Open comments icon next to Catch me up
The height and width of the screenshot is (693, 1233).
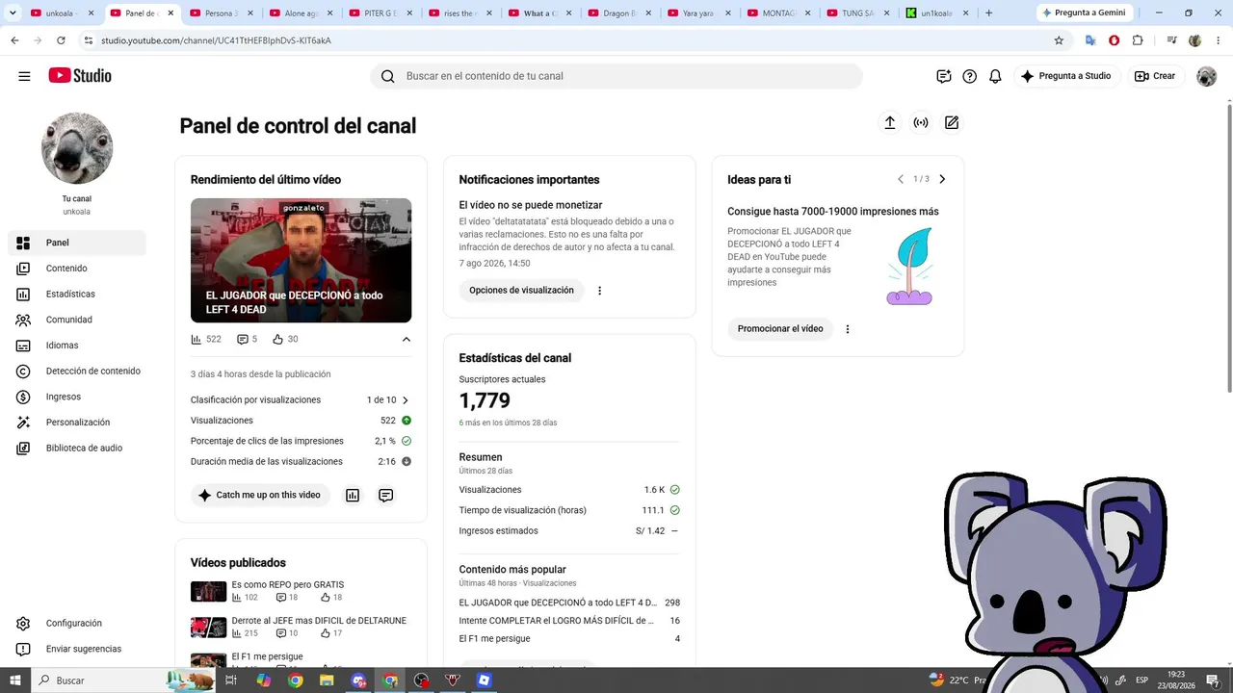point(385,495)
